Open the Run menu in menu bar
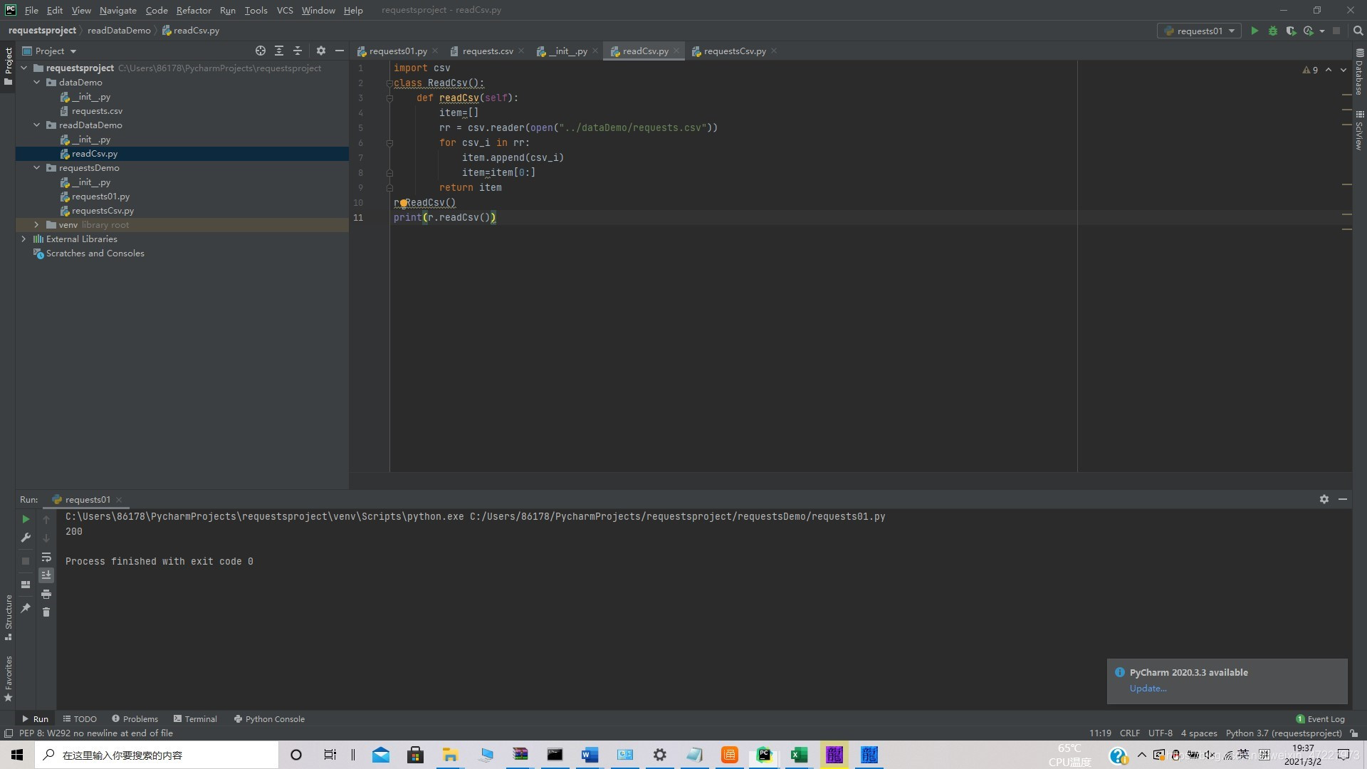This screenshot has height=769, width=1367. pyautogui.click(x=228, y=9)
